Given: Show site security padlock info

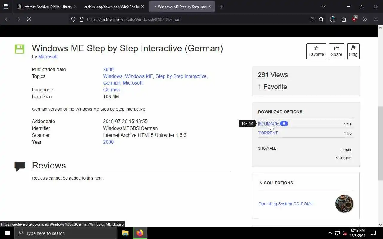Looking at the screenshot, I should (x=81, y=19).
